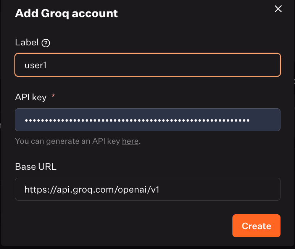Click the API key password field

pyautogui.click(x=148, y=120)
